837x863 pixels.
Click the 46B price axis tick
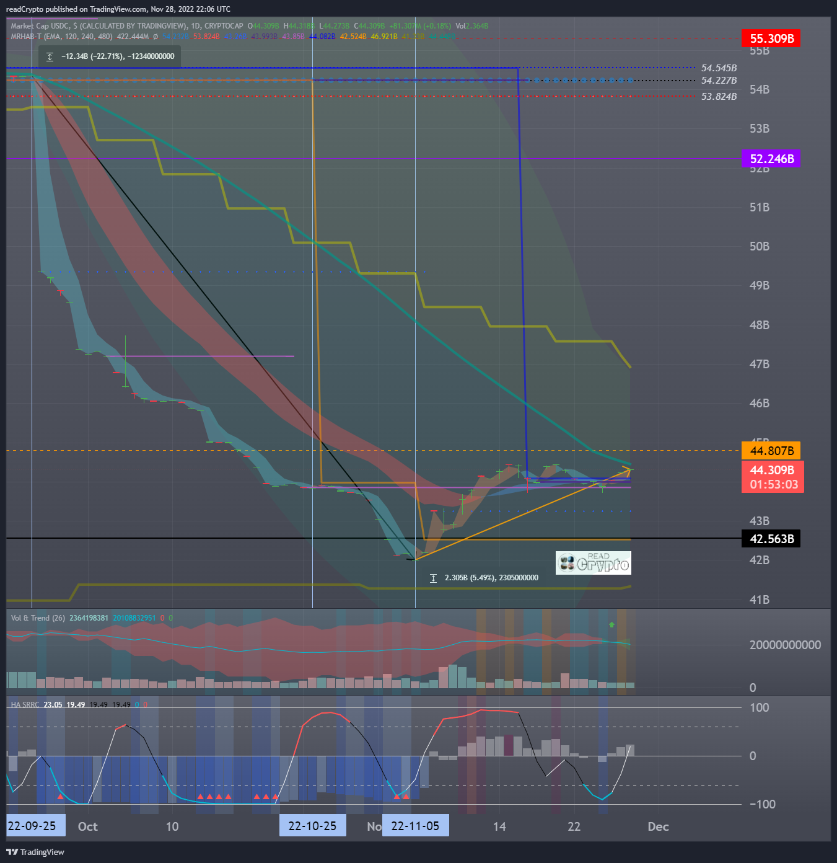[760, 403]
